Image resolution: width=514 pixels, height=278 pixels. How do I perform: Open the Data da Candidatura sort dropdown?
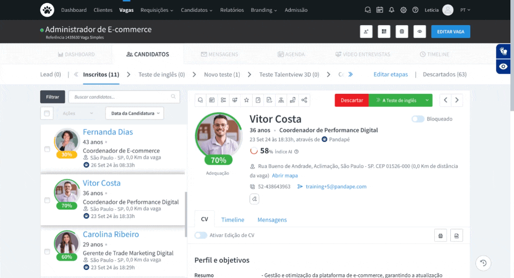pos(134,113)
